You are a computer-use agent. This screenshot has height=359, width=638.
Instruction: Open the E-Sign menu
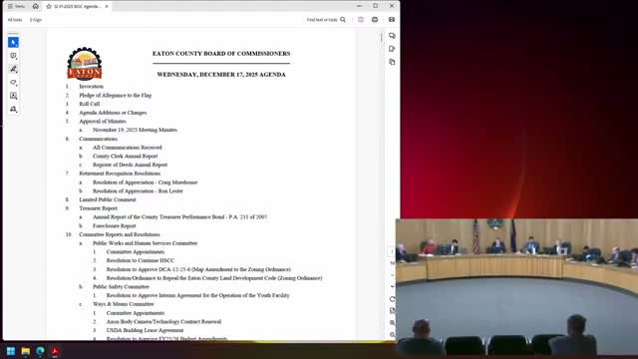[x=36, y=20]
